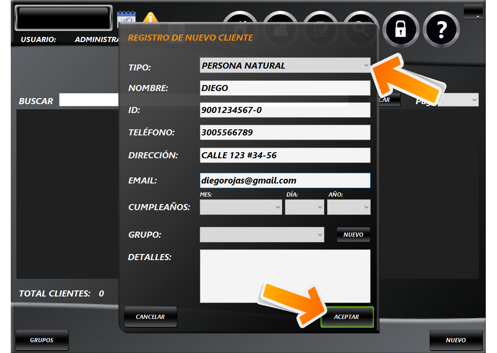Focus the ID field
Image resolution: width=497 pixels, height=353 pixels.
coord(285,110)
